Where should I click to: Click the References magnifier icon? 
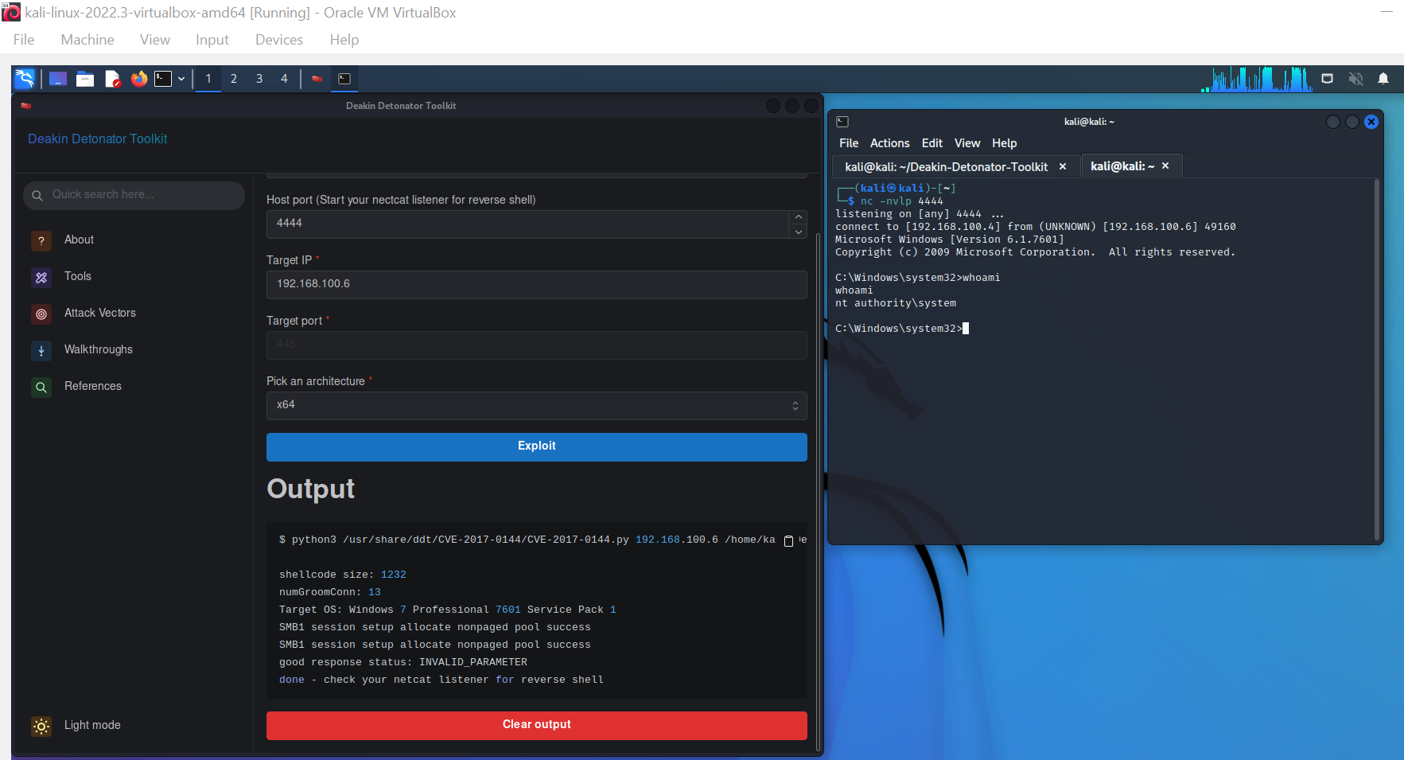pos(41,387)
